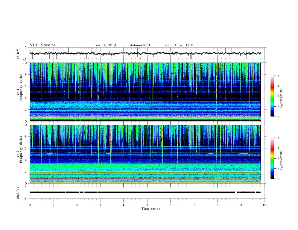The width and height of the screenshot is (298, 230).
Task: Click the ch.1 spectrogram color scale bar
Action: 272,96
